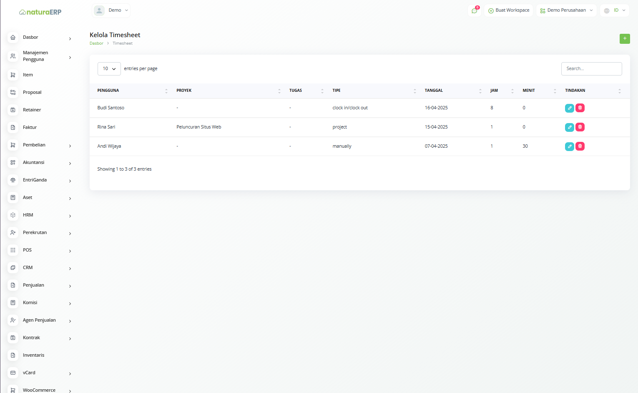
Task: Click the date 07-04-2025 cell
Action: 436,146
